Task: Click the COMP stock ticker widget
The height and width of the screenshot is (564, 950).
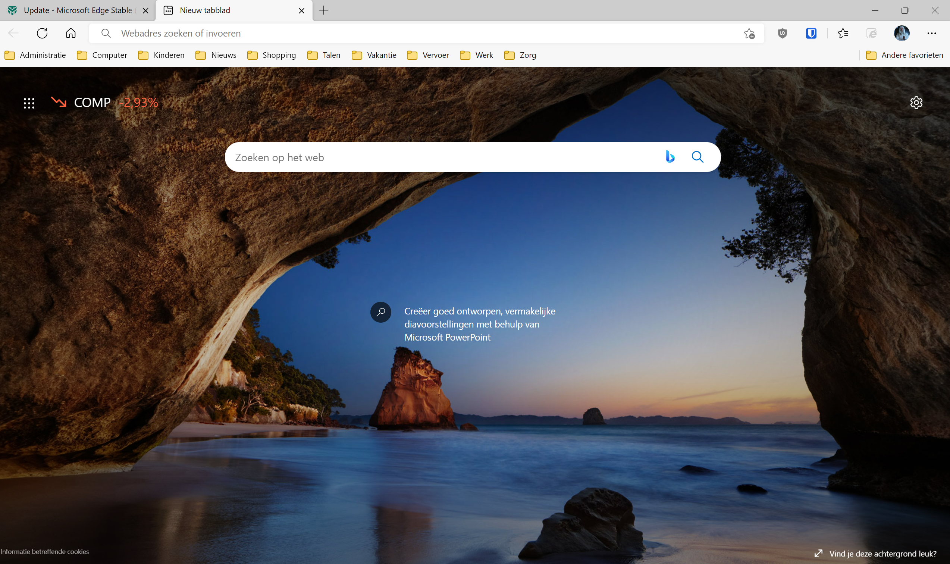Action: click(105, 103)
